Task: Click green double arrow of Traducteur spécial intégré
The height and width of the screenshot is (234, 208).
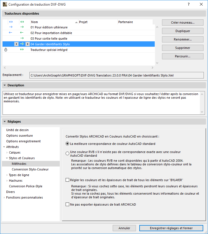Action: (x=22, y=49)
